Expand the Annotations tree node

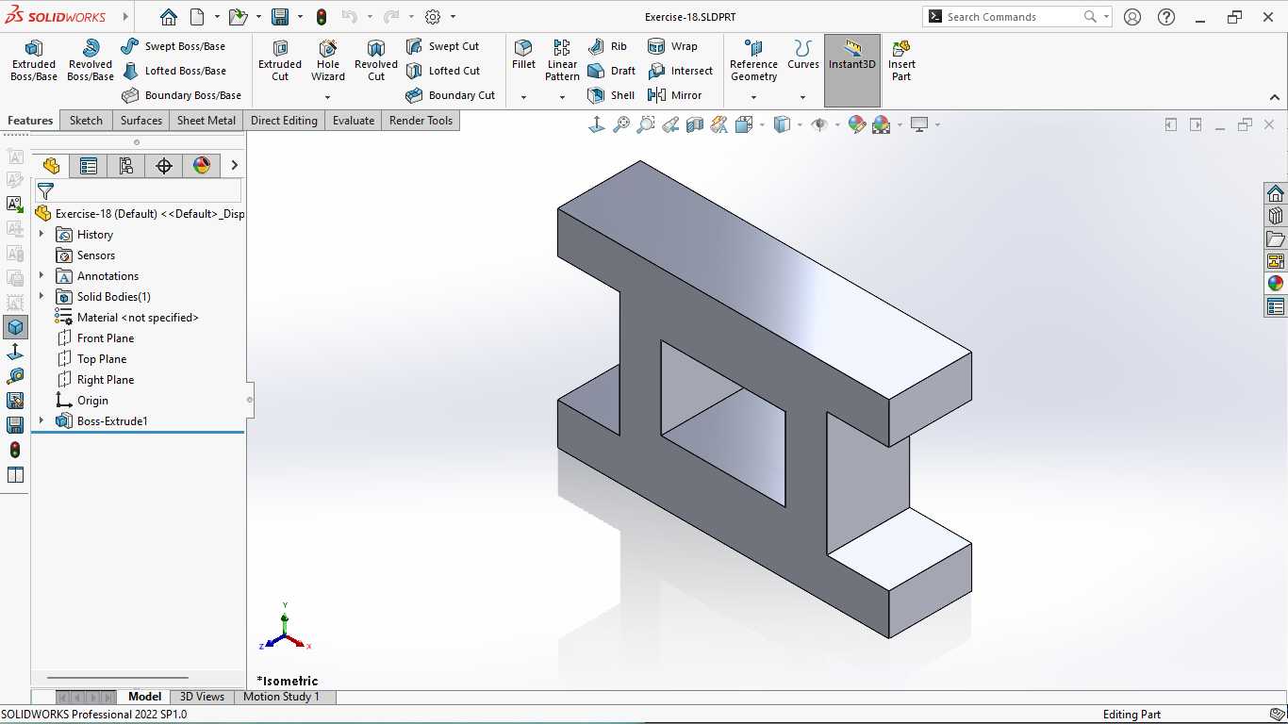coord(41,276)
